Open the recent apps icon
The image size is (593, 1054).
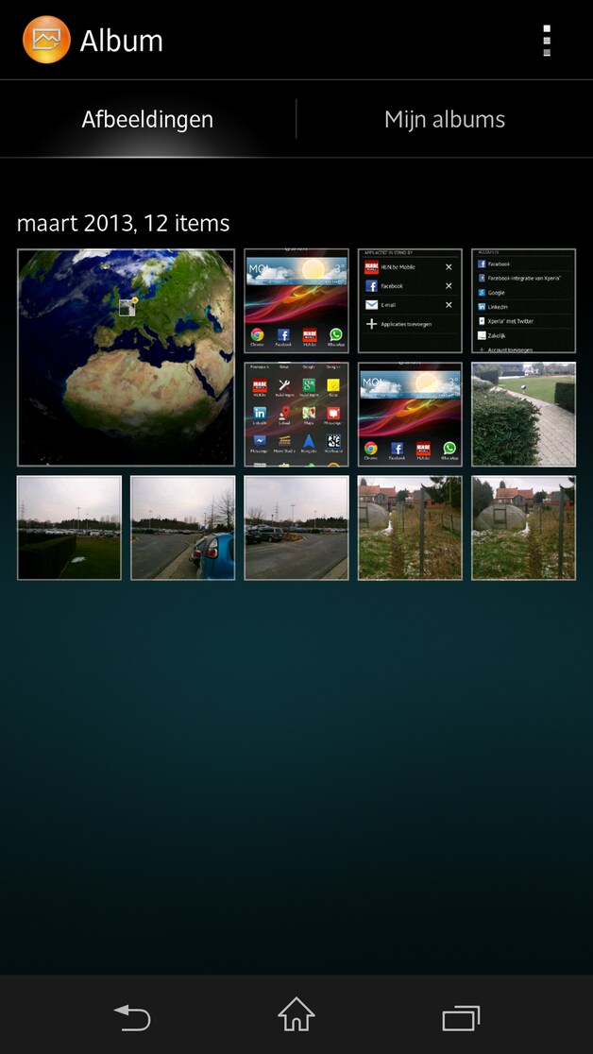461,1018
